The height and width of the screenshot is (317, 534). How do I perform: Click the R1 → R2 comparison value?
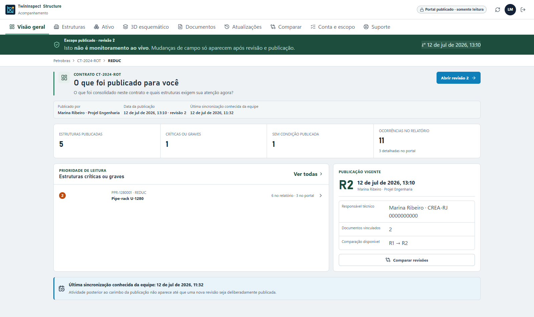398,243
